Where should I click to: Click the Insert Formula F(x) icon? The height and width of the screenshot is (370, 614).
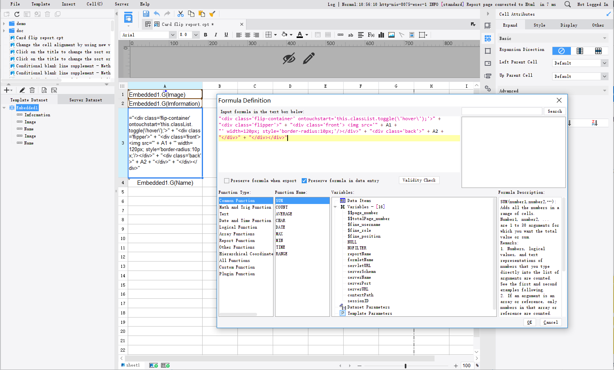(x=371, y=35)
